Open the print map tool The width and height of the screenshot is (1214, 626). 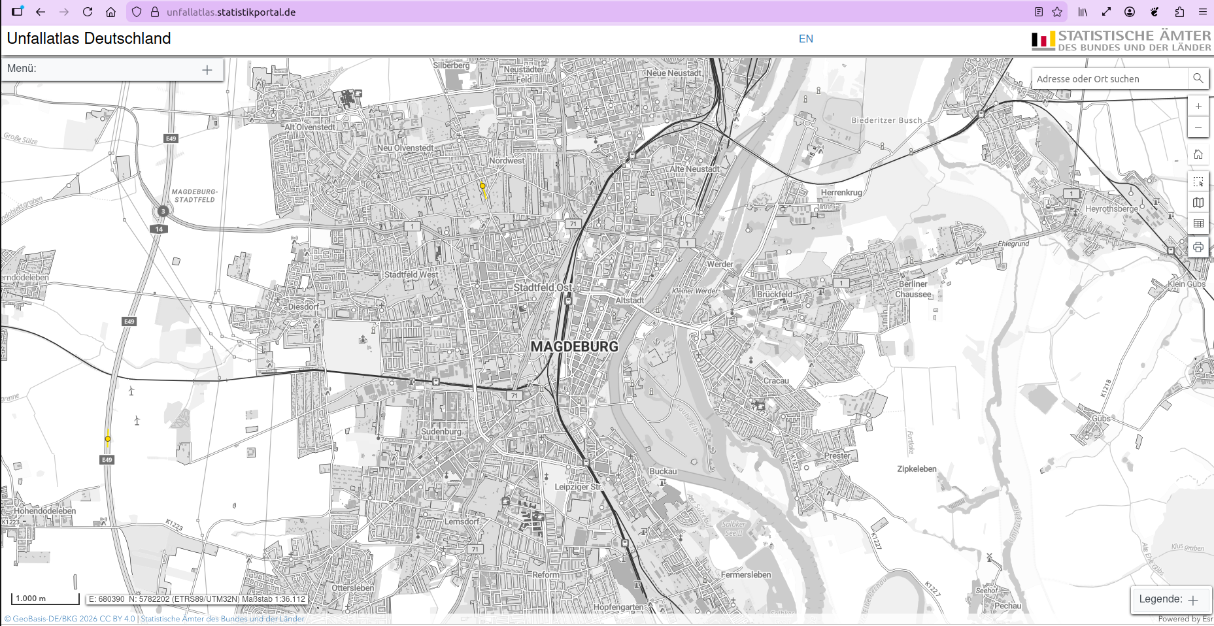(1198, 247)
